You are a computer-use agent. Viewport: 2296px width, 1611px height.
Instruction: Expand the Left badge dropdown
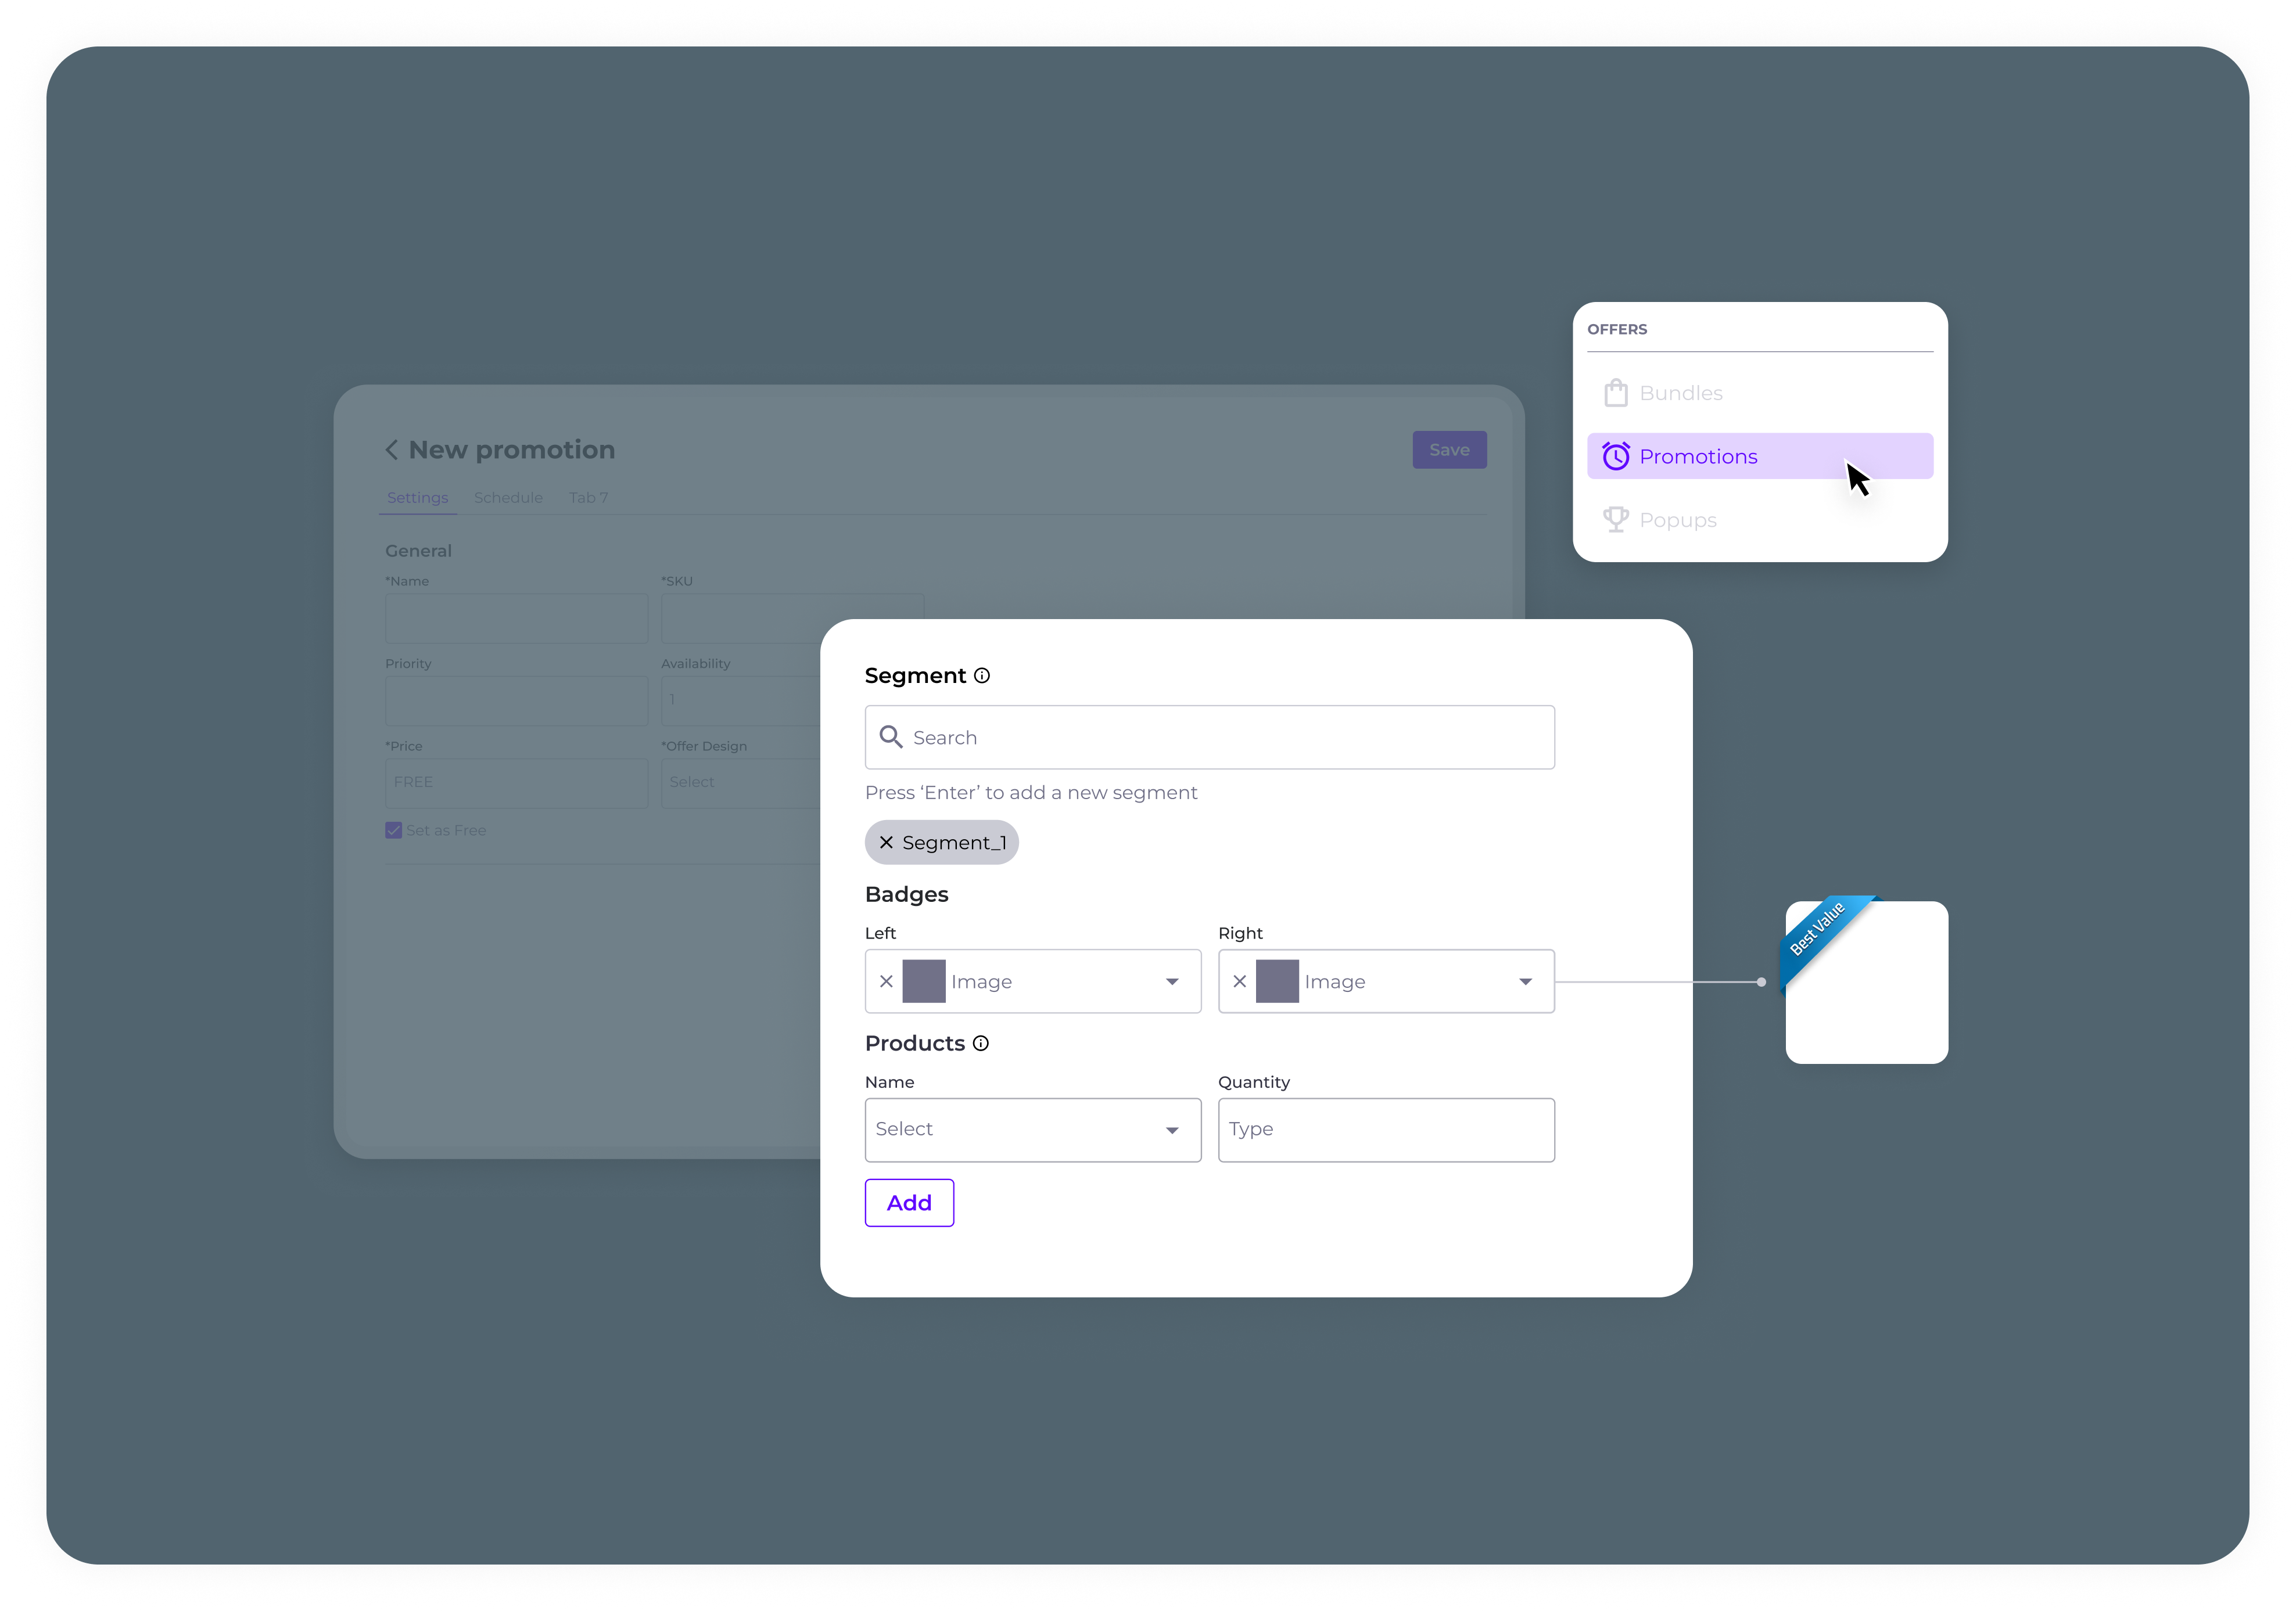point(1172,981)
